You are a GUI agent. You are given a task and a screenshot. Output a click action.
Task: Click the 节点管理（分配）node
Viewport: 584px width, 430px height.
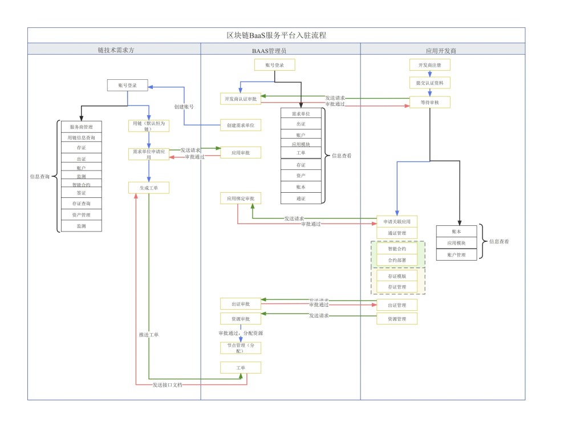240,348
